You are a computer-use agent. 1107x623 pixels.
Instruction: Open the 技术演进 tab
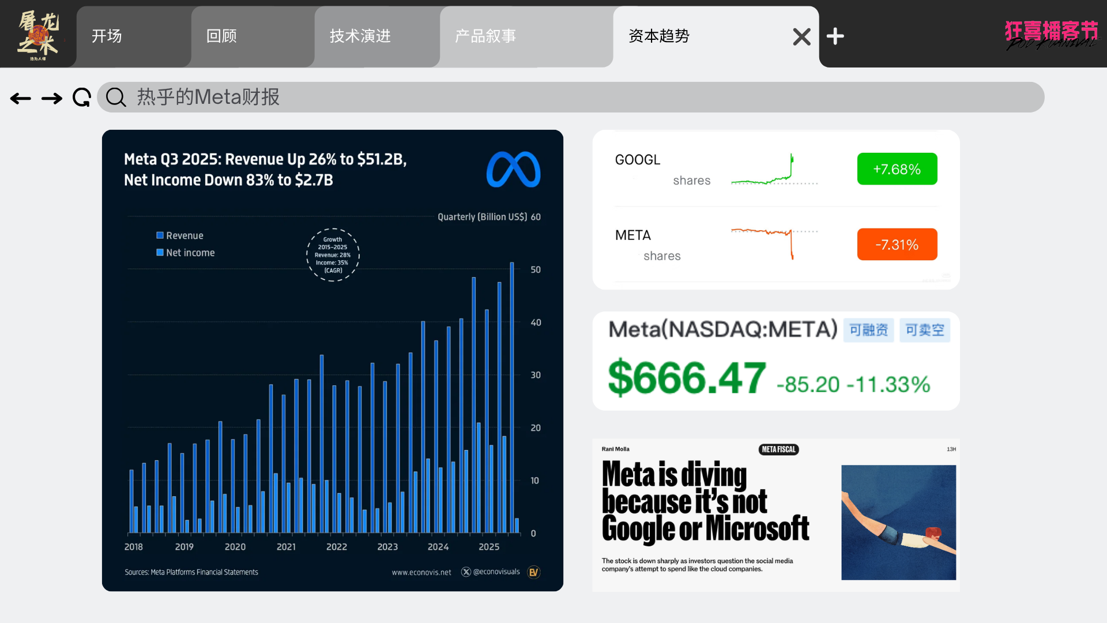tap(360, 36)
